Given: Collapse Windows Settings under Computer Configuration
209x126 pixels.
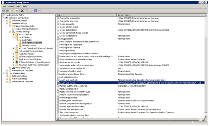Looking at the screenshot, I should pos(7,23).
